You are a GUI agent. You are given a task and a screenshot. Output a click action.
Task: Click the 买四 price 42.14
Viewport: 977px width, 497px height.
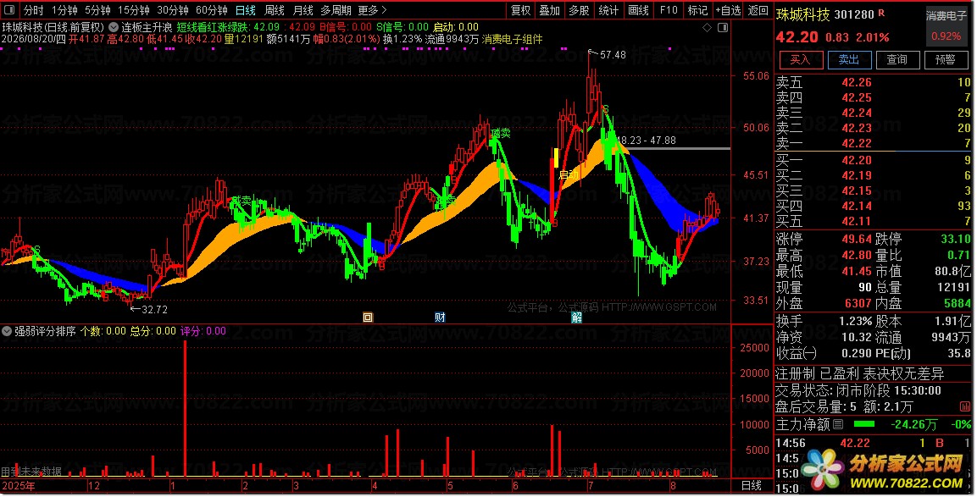(x=857, y=206)
